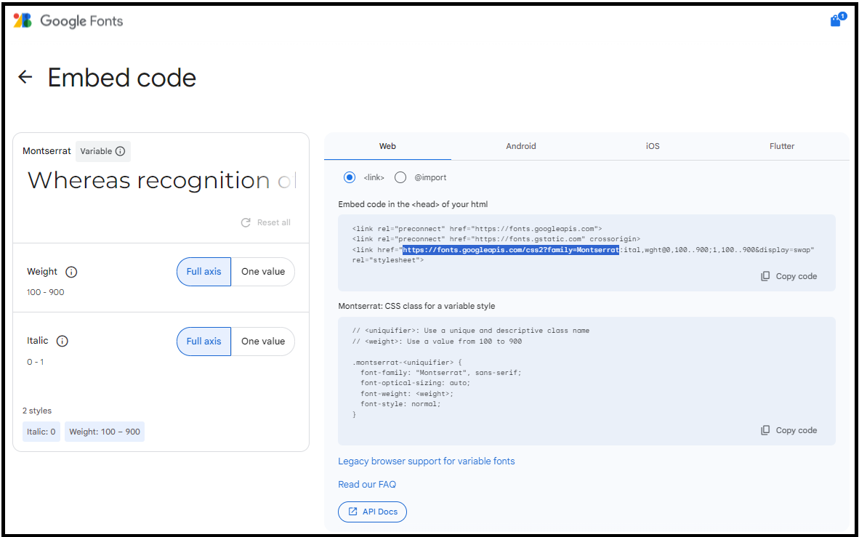This screenshot has height=537, width=859.
Task: Copy the link embed code
Action: [x=789, y=276]
